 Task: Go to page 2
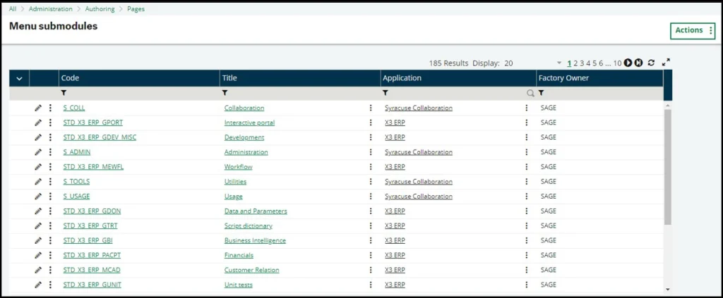pyautogui.click(x=575, y=63)
